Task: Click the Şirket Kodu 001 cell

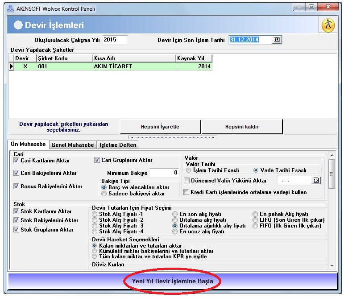Action: point(65,66)
